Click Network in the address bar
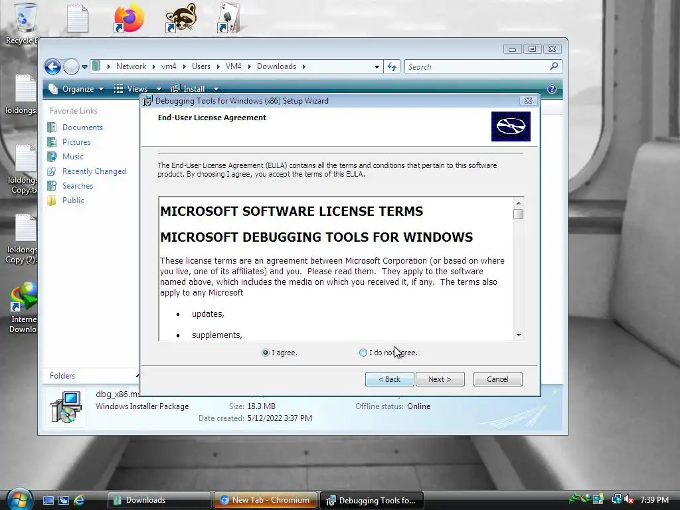This screenshot has width=680, height=510. coord(131,66)
